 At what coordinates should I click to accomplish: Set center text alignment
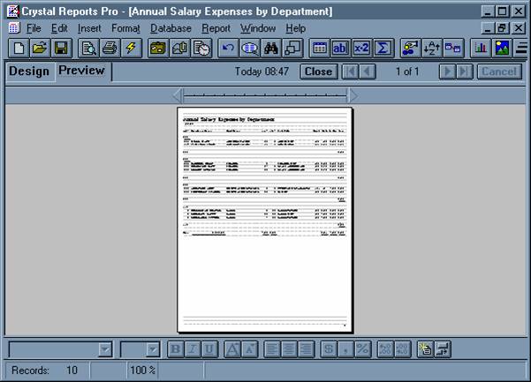[289, 349]
